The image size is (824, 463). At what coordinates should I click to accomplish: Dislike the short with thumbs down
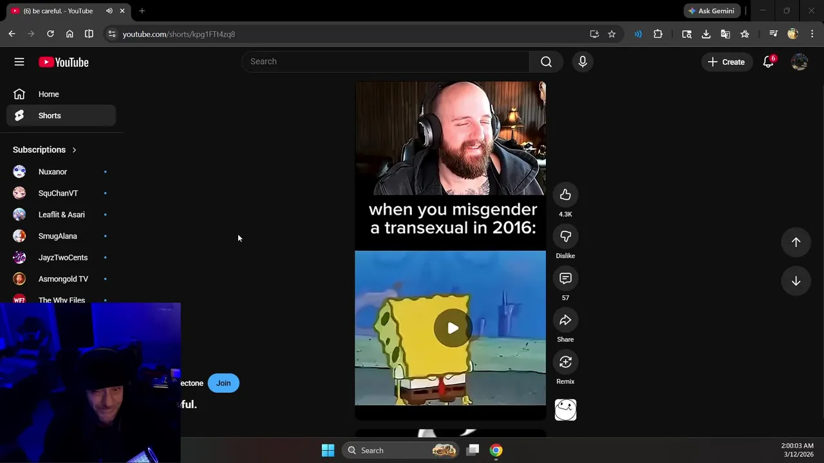pyautogui.click(x=565, y=237)
